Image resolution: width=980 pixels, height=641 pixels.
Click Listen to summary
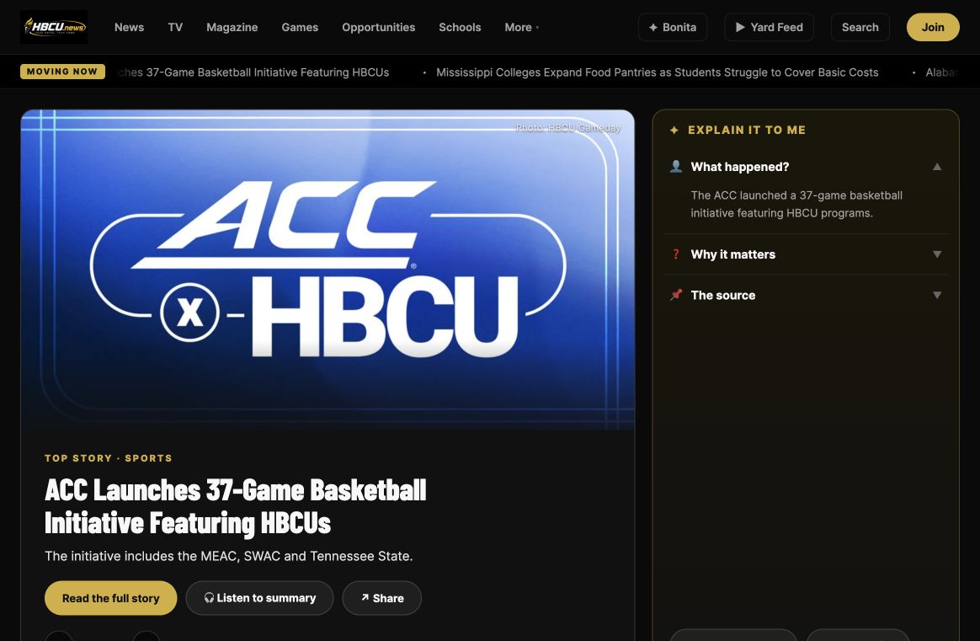pyautogui.click(x=259, y=599)
